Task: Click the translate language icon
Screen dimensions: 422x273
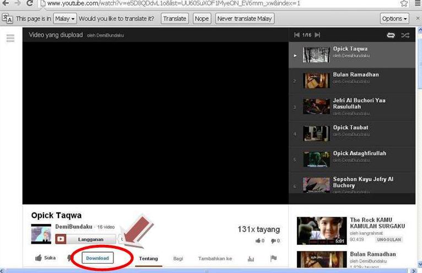Action: [7, 19]
